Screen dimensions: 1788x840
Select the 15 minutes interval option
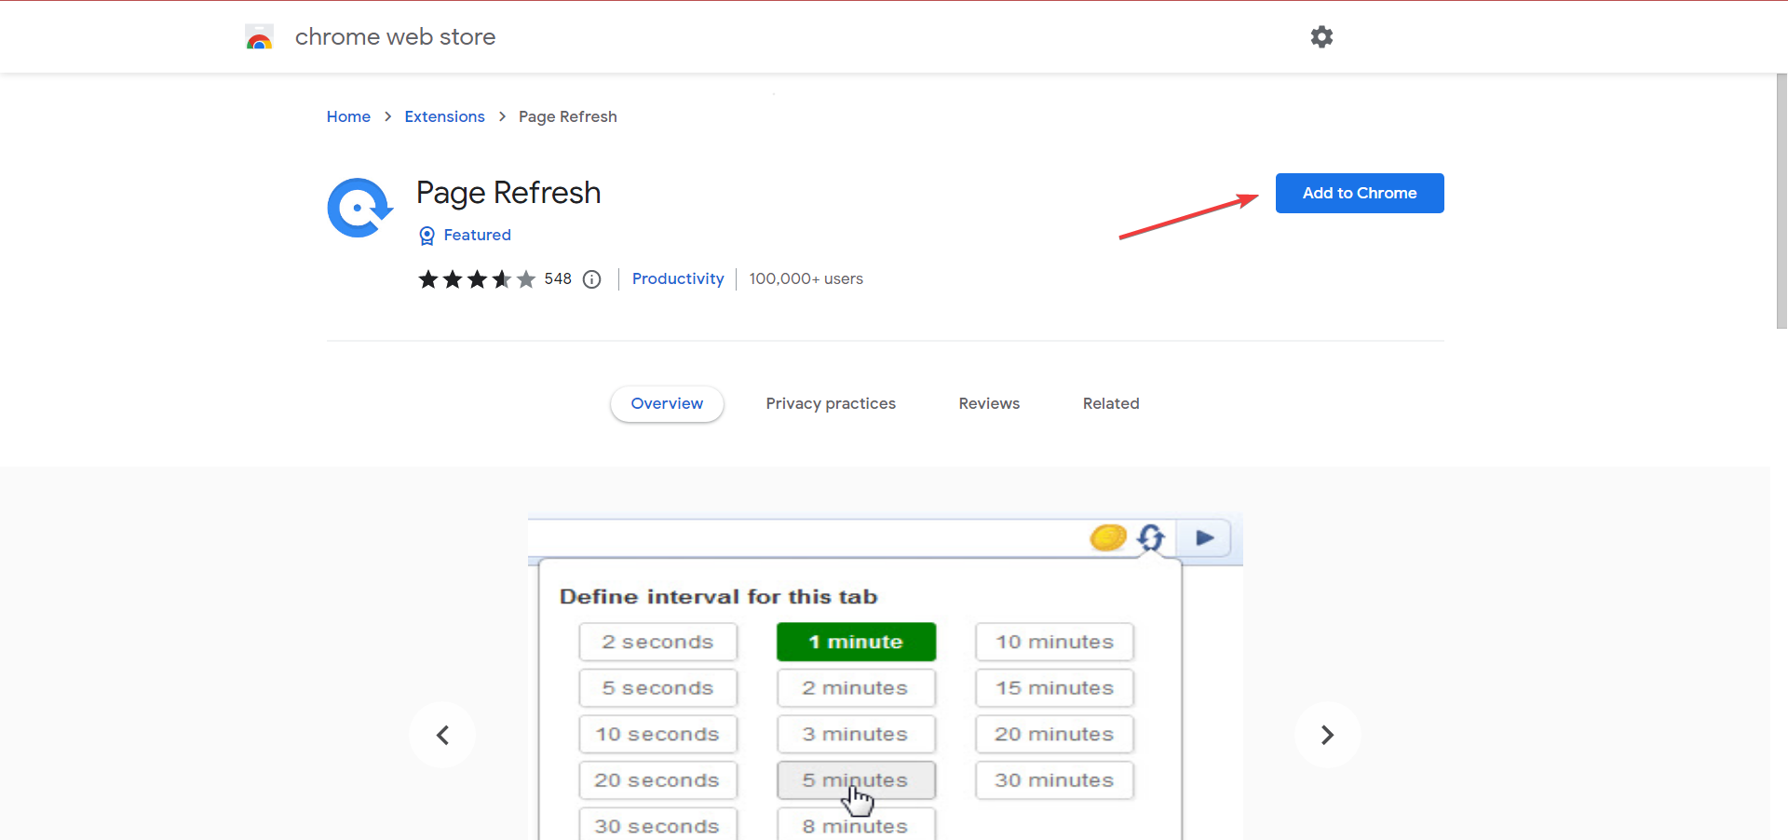coord(1054,688)
